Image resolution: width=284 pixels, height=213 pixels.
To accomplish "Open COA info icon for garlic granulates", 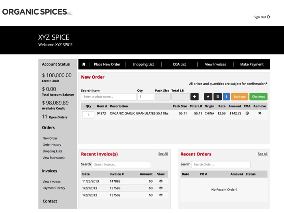I will pyautogui.click(x=247, y=113).
